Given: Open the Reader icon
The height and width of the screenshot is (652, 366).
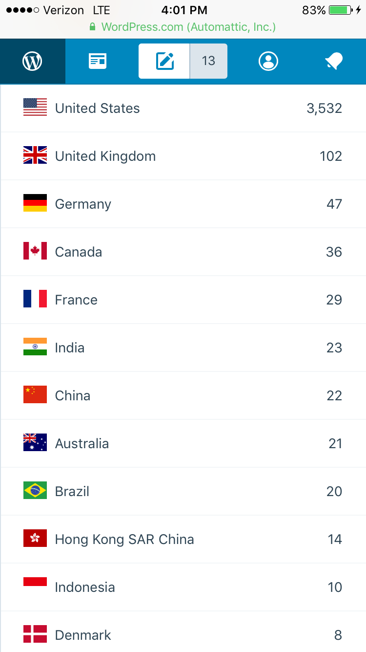Looking at the screenshot, I should coord(98,61).
